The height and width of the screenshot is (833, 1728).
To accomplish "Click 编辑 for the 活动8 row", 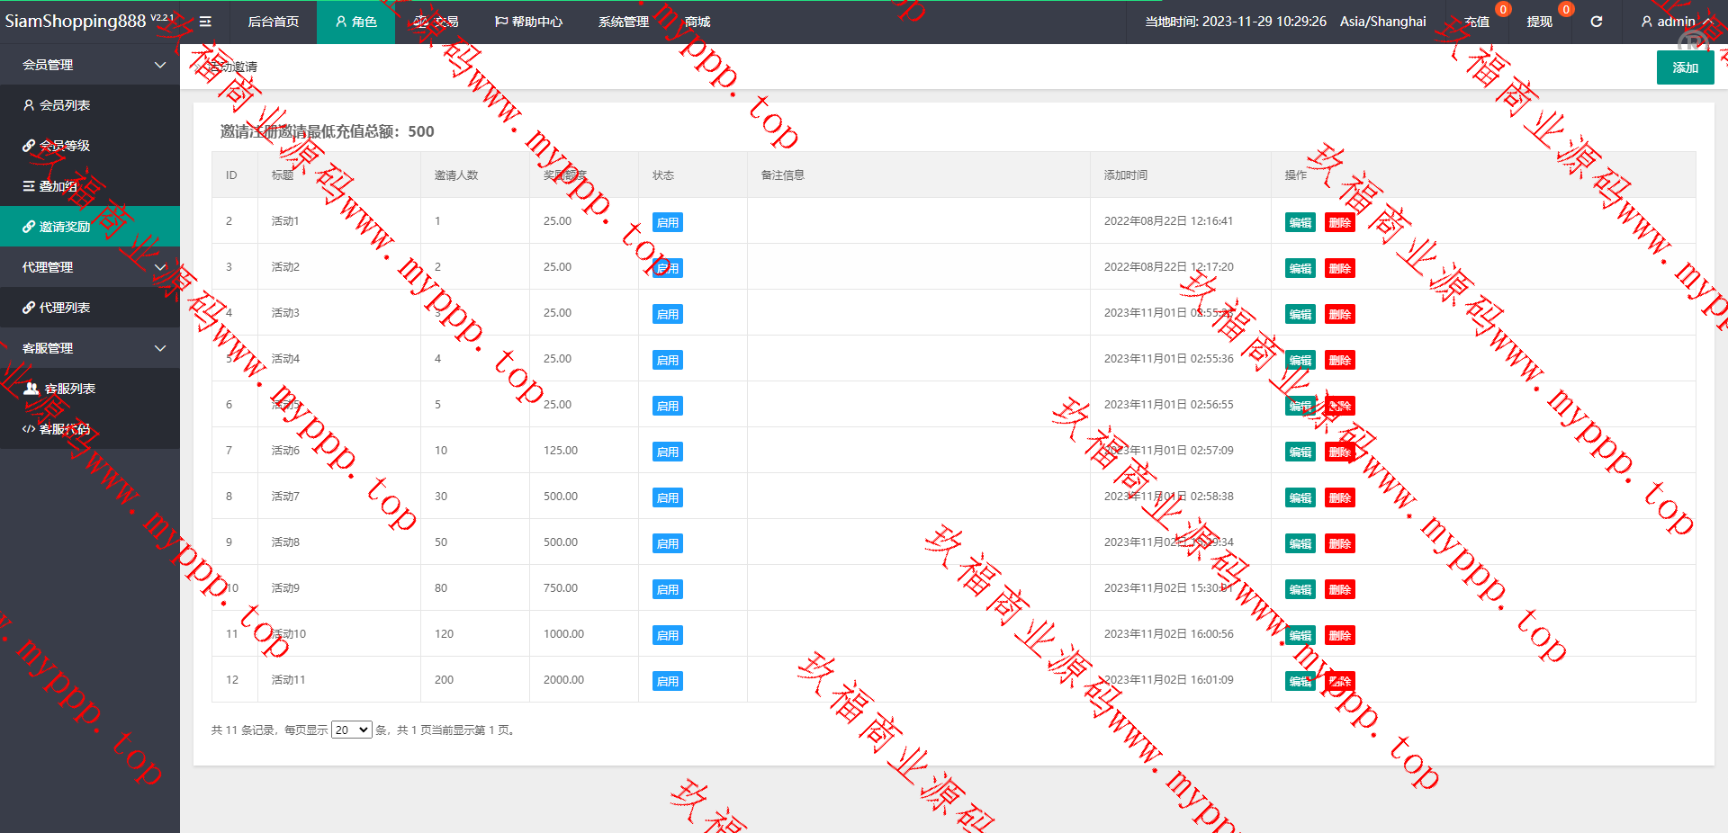I will tap(1300, 543).
